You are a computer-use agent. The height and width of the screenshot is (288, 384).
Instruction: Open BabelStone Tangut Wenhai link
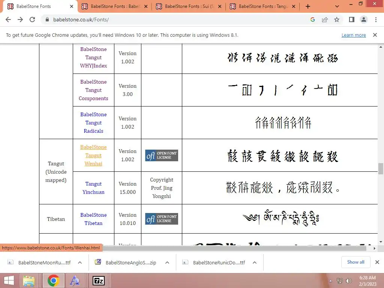93,155
